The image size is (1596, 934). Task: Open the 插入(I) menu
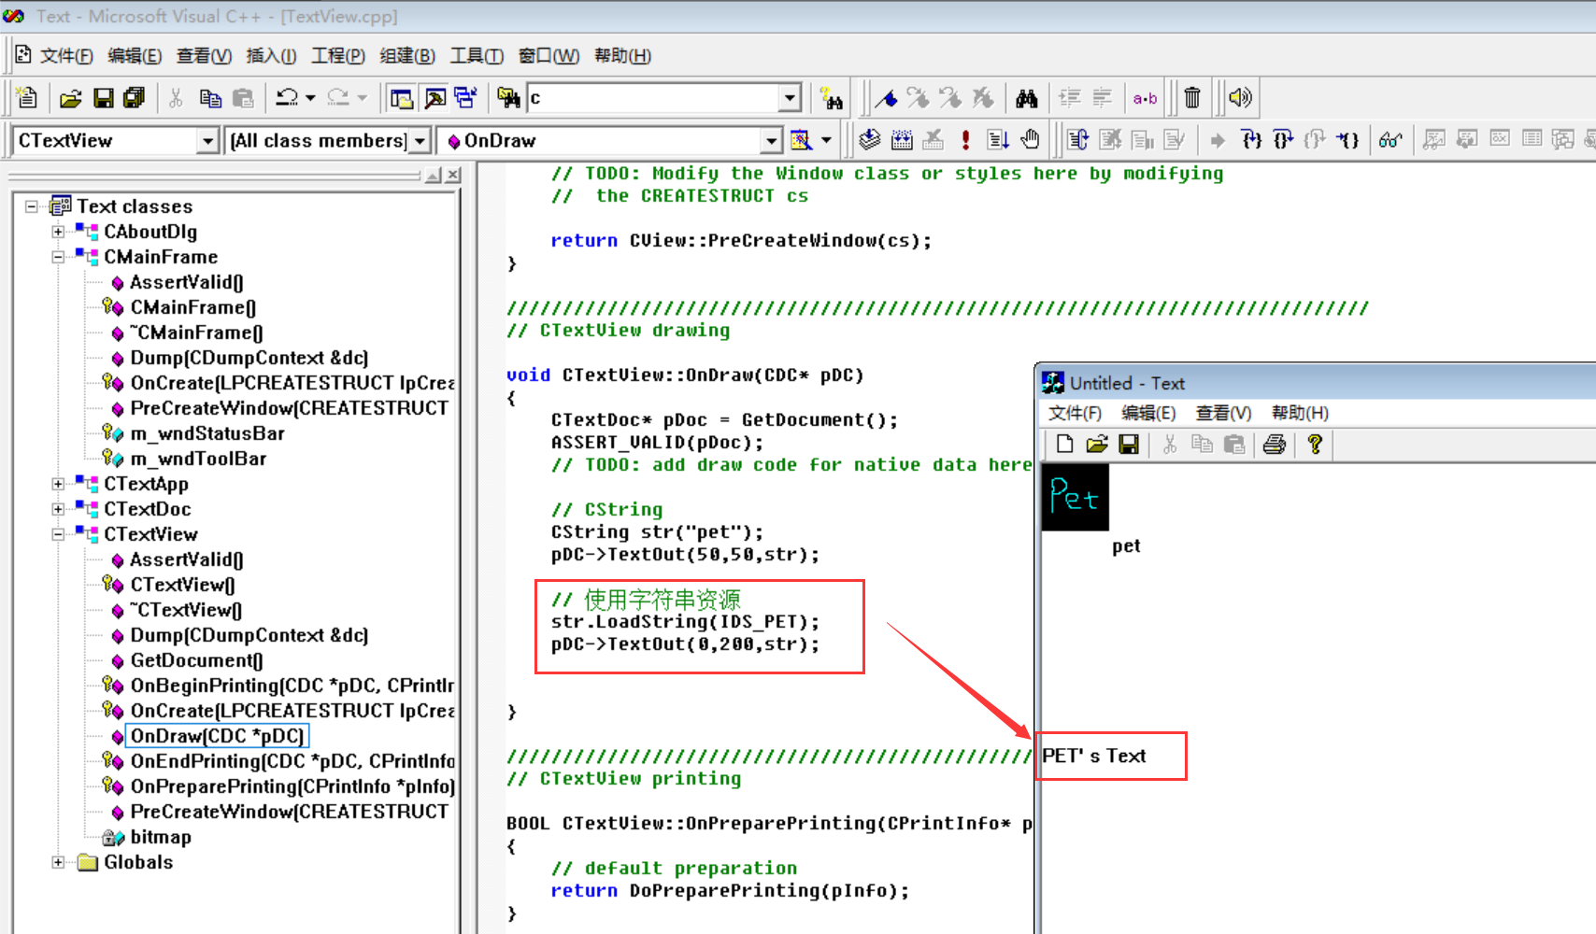(x=271, y=56)
